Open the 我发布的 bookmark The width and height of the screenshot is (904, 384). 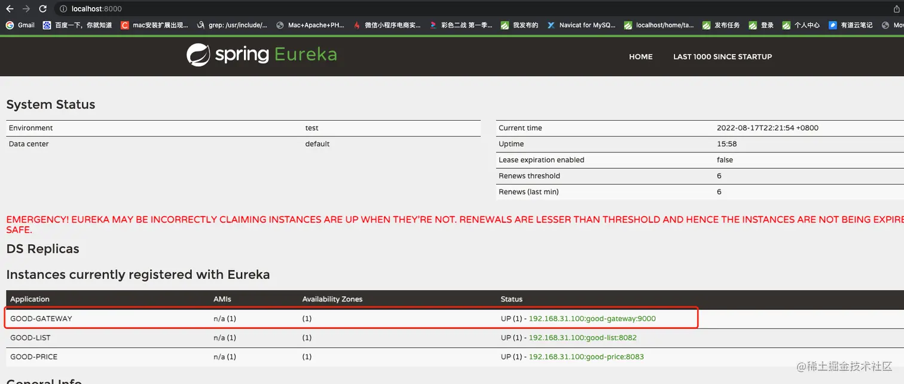[520, 25]
